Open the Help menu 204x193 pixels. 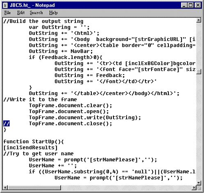pyautogui.click(x=53, y=13)
